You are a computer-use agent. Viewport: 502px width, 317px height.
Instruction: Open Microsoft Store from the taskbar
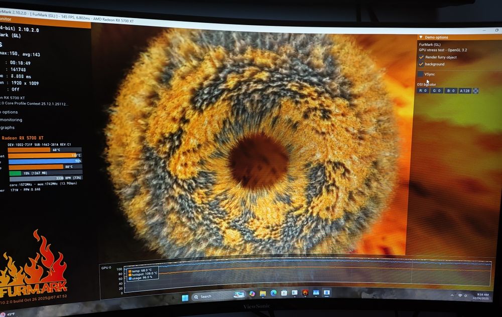[x=284, y=293]
